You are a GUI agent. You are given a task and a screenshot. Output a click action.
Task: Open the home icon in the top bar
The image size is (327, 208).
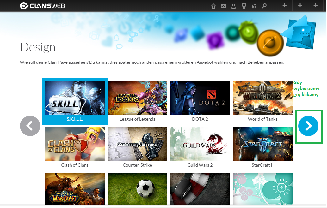tap(213, 6)
